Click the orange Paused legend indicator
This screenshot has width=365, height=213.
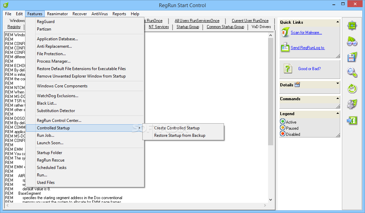click(283, 127)
